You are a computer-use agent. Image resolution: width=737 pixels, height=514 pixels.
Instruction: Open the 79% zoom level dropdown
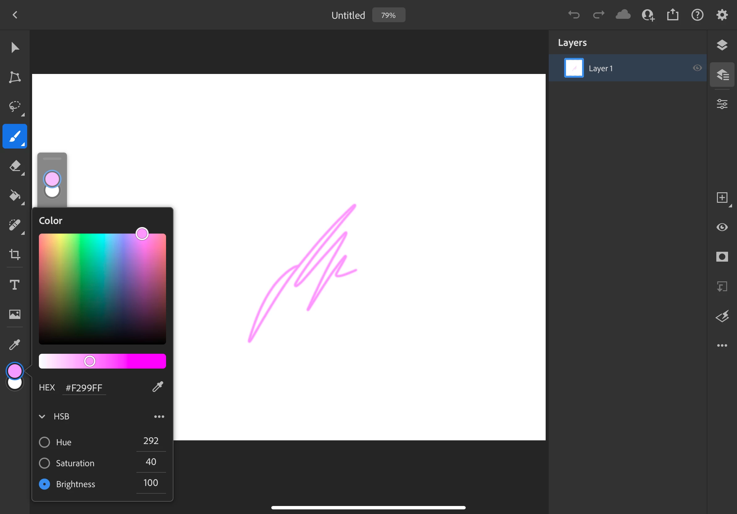coord(388,15)
